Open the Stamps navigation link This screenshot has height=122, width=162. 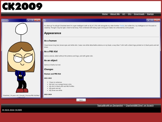point(150,14)
